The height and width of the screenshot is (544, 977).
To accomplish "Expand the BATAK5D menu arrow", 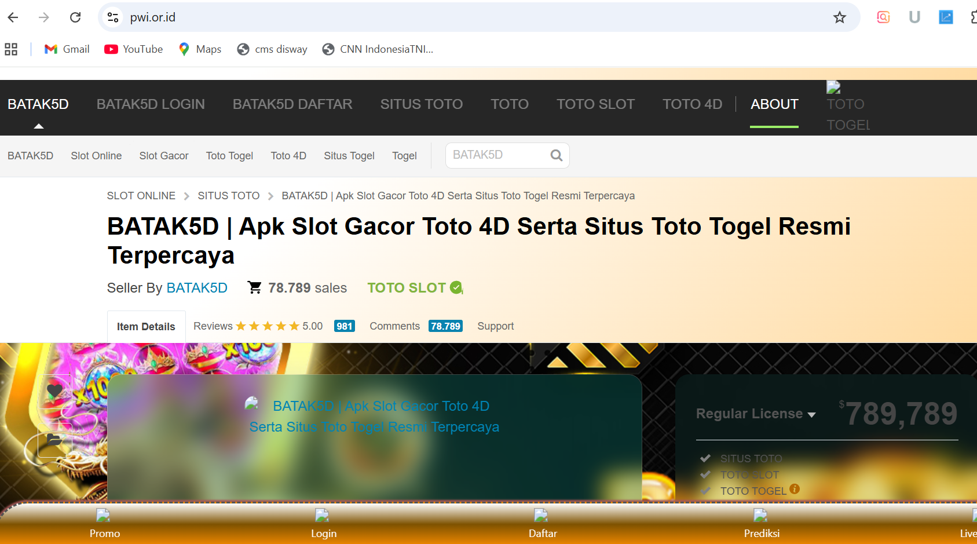I will [x=38, y=125].
